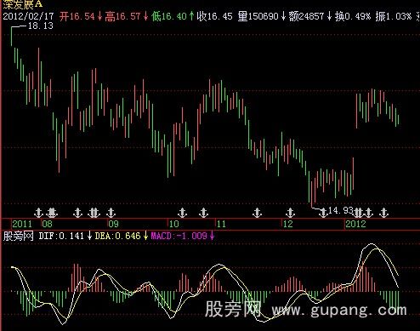Click the 2011 year label on time axis
This screenshot has height=331, width=420.
tap(22, 224)
